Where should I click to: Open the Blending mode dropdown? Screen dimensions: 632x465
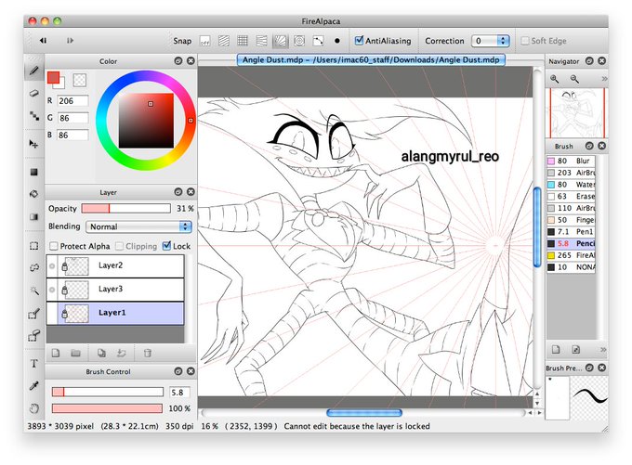138,226
